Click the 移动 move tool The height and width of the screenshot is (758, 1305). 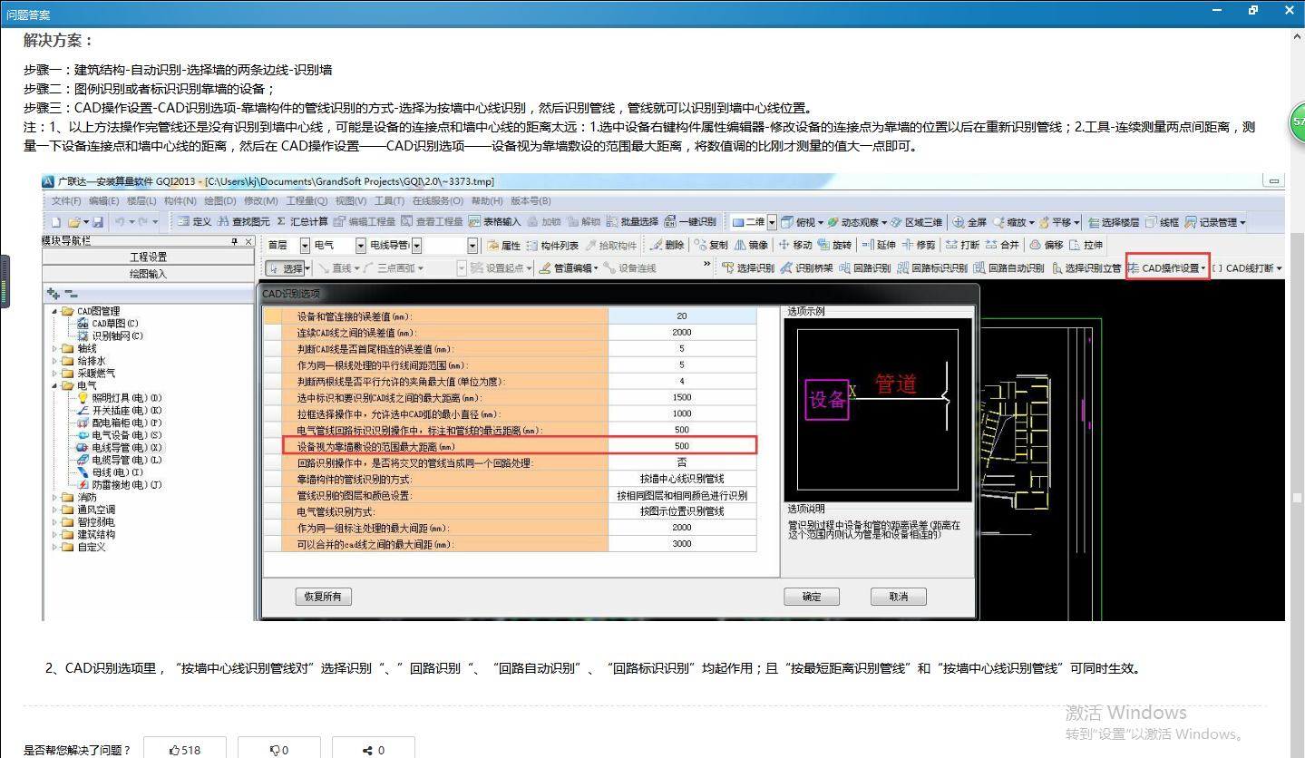(x=795, y=245)
